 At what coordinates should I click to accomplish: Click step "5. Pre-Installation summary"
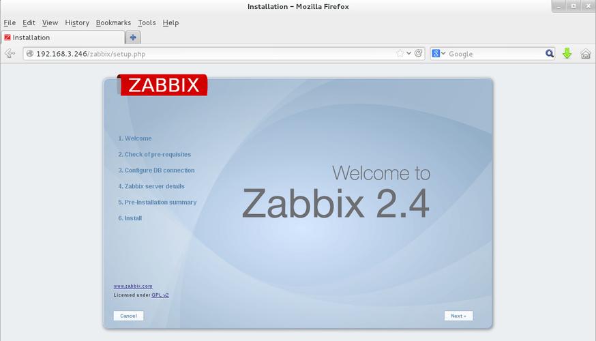(x=158, y=203)
